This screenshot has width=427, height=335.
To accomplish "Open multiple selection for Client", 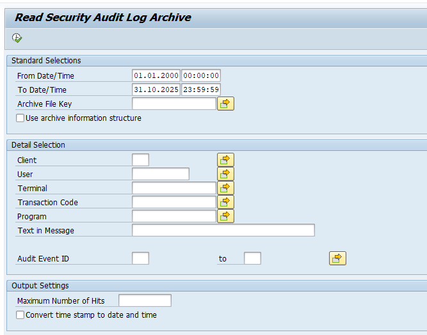I will coord(225,160).
